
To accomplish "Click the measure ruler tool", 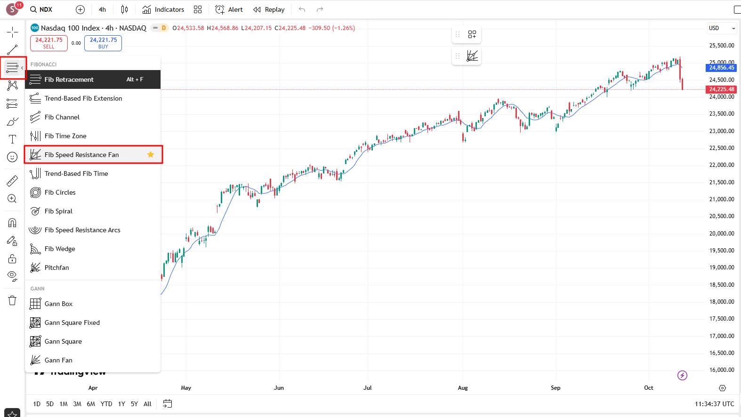I will coord(12,181).
